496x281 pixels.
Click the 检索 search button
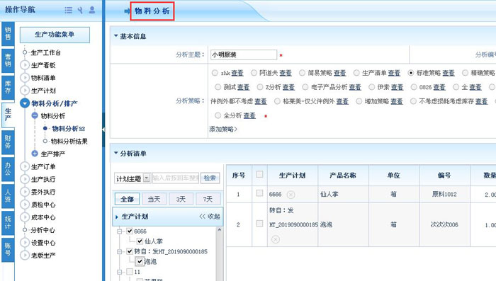210,178
